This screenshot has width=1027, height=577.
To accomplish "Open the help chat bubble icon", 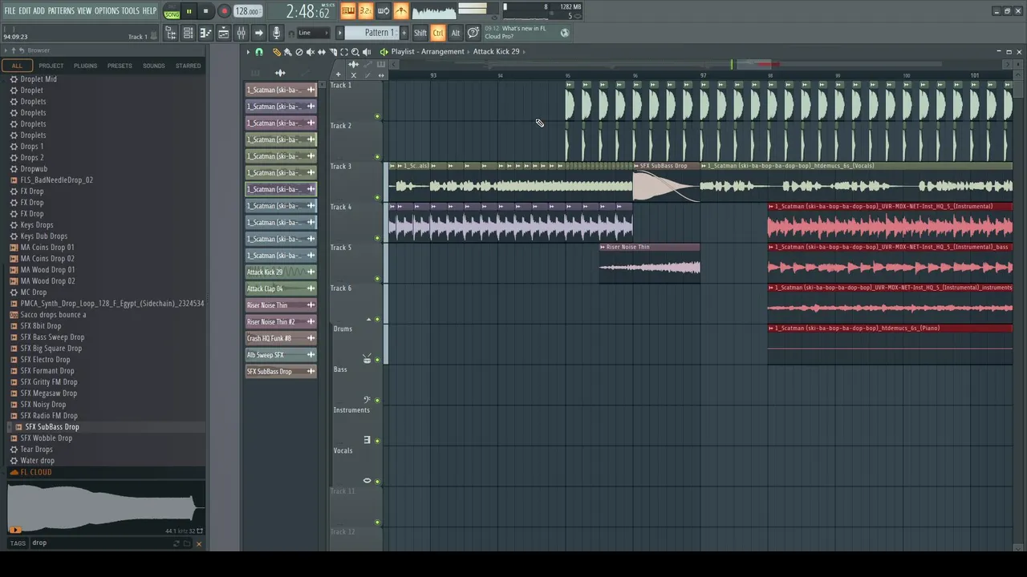I will click(473, 33).
